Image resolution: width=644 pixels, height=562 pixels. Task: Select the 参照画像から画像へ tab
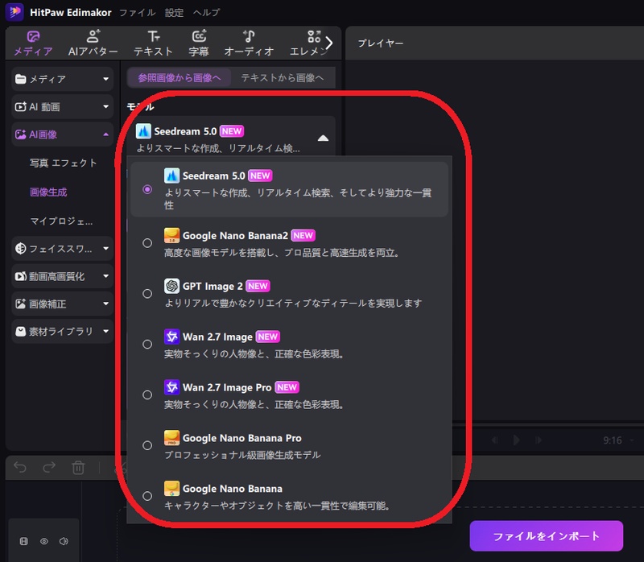pos(180,77)
